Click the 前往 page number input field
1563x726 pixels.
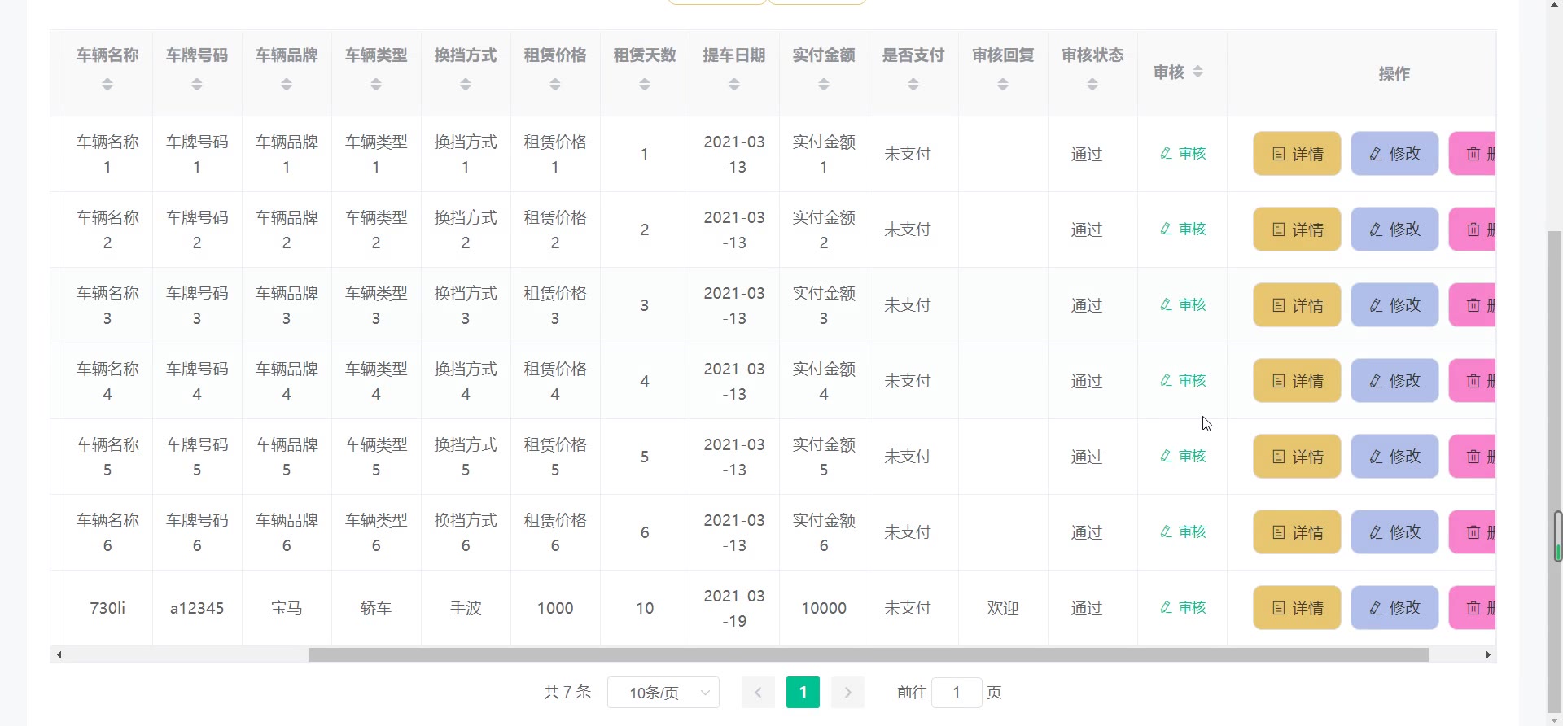[x=957, y=693]
